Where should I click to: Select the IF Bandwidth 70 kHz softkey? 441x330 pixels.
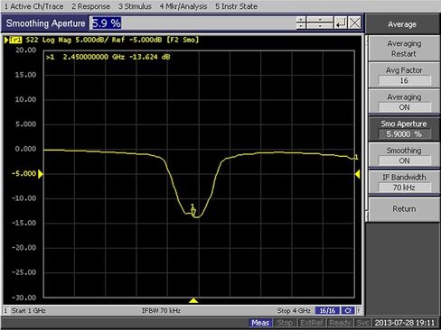click(404, 182)
